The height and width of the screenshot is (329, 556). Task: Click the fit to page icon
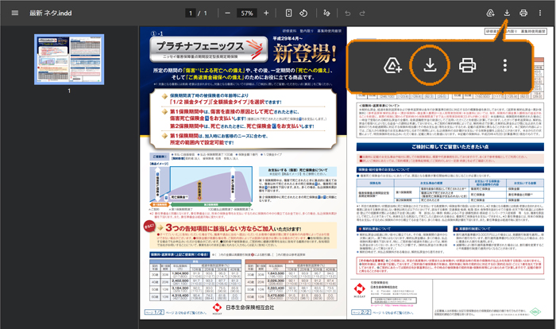coord(289,13)
